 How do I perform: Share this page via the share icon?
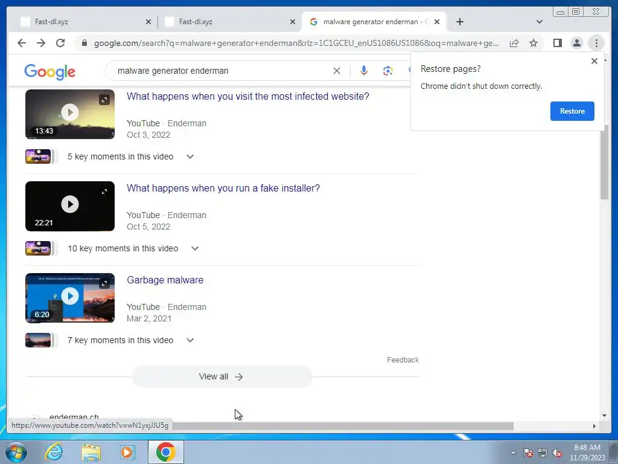coord(514,43)
